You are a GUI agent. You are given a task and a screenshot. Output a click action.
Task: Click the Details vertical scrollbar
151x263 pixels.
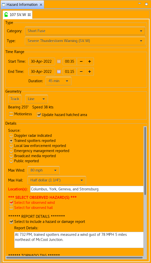[x=145, y=161]
